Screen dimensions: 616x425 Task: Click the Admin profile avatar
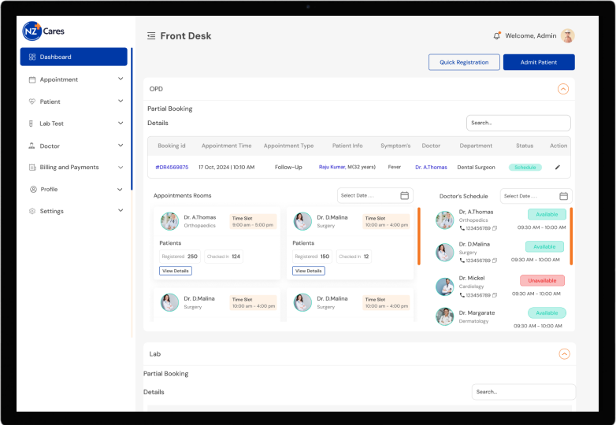(x=567, y=36)
